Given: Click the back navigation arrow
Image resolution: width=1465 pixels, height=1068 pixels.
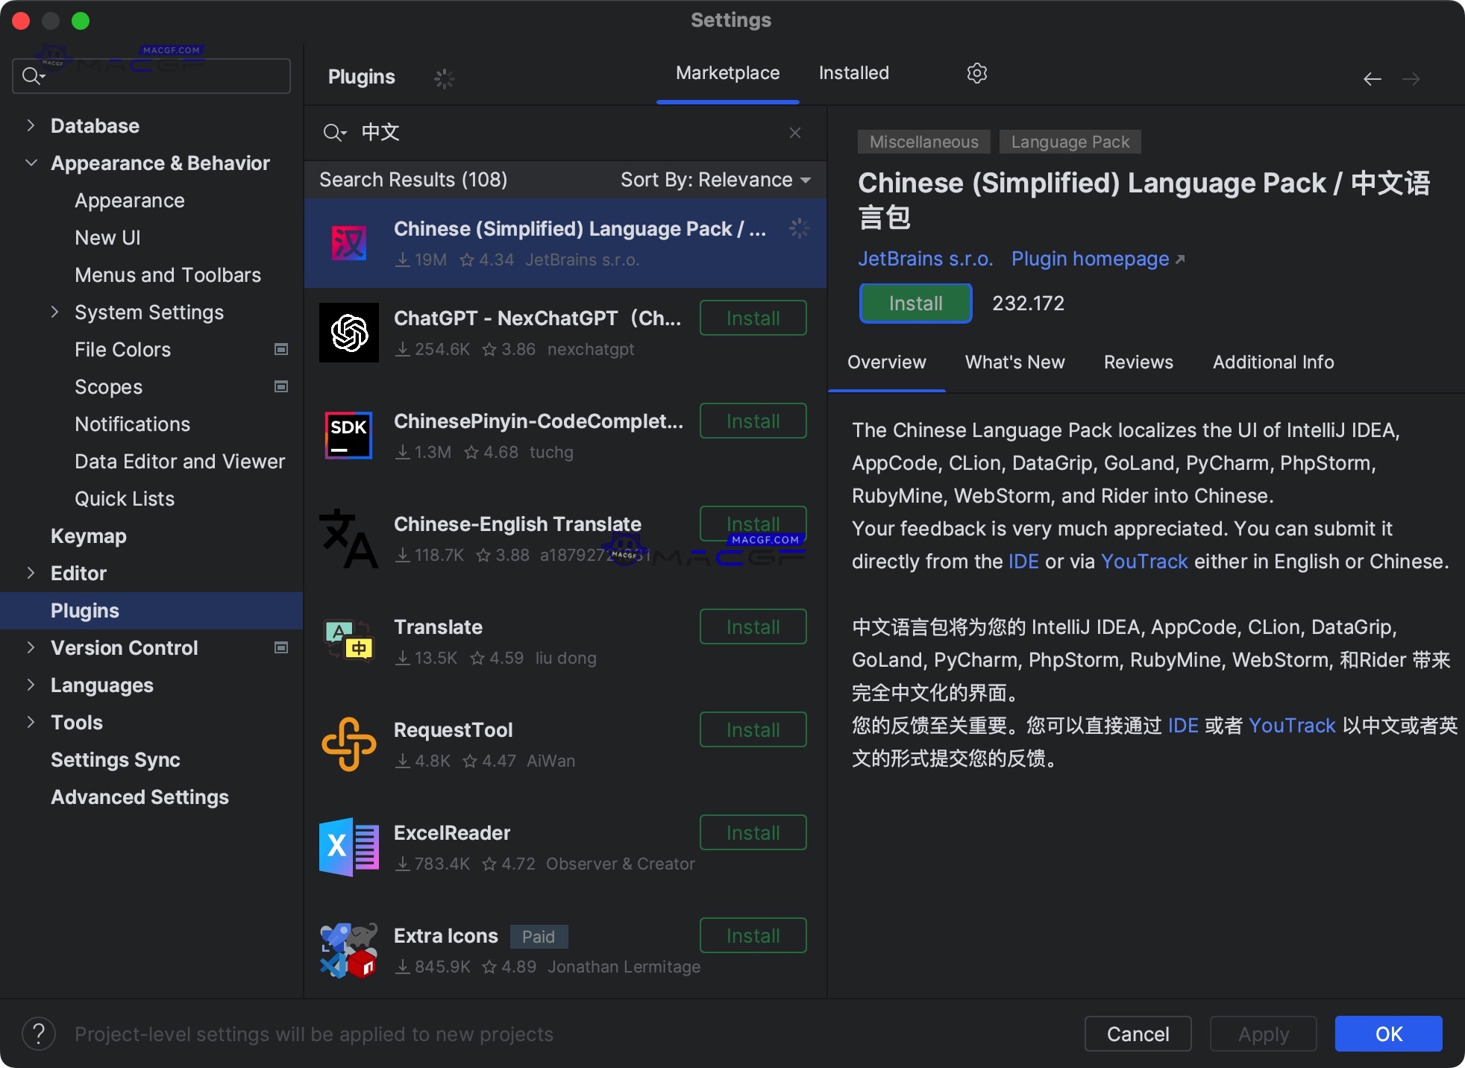Looking at the screenshot, I should click(1372, 79).
